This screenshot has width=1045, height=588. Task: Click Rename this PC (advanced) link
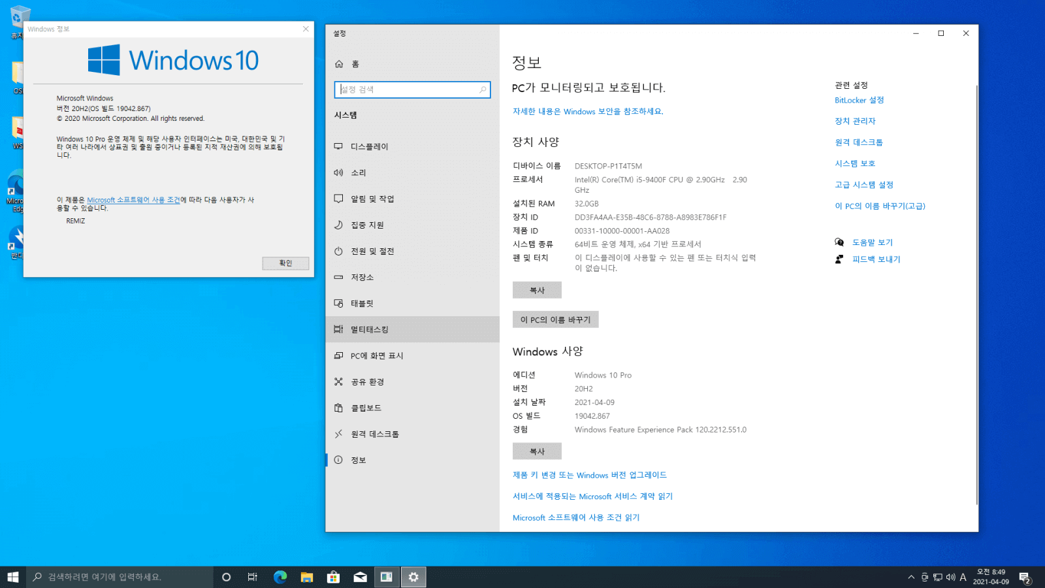click(880, 206)
